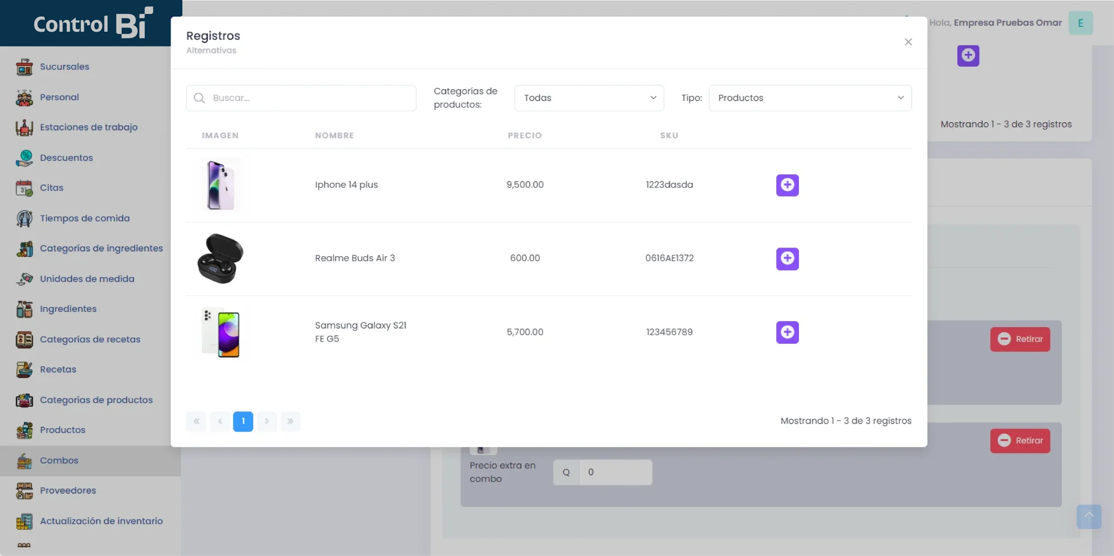Go to next page in pagination
Viewport: 1114px width, 556px height.
tap(267, 421)
